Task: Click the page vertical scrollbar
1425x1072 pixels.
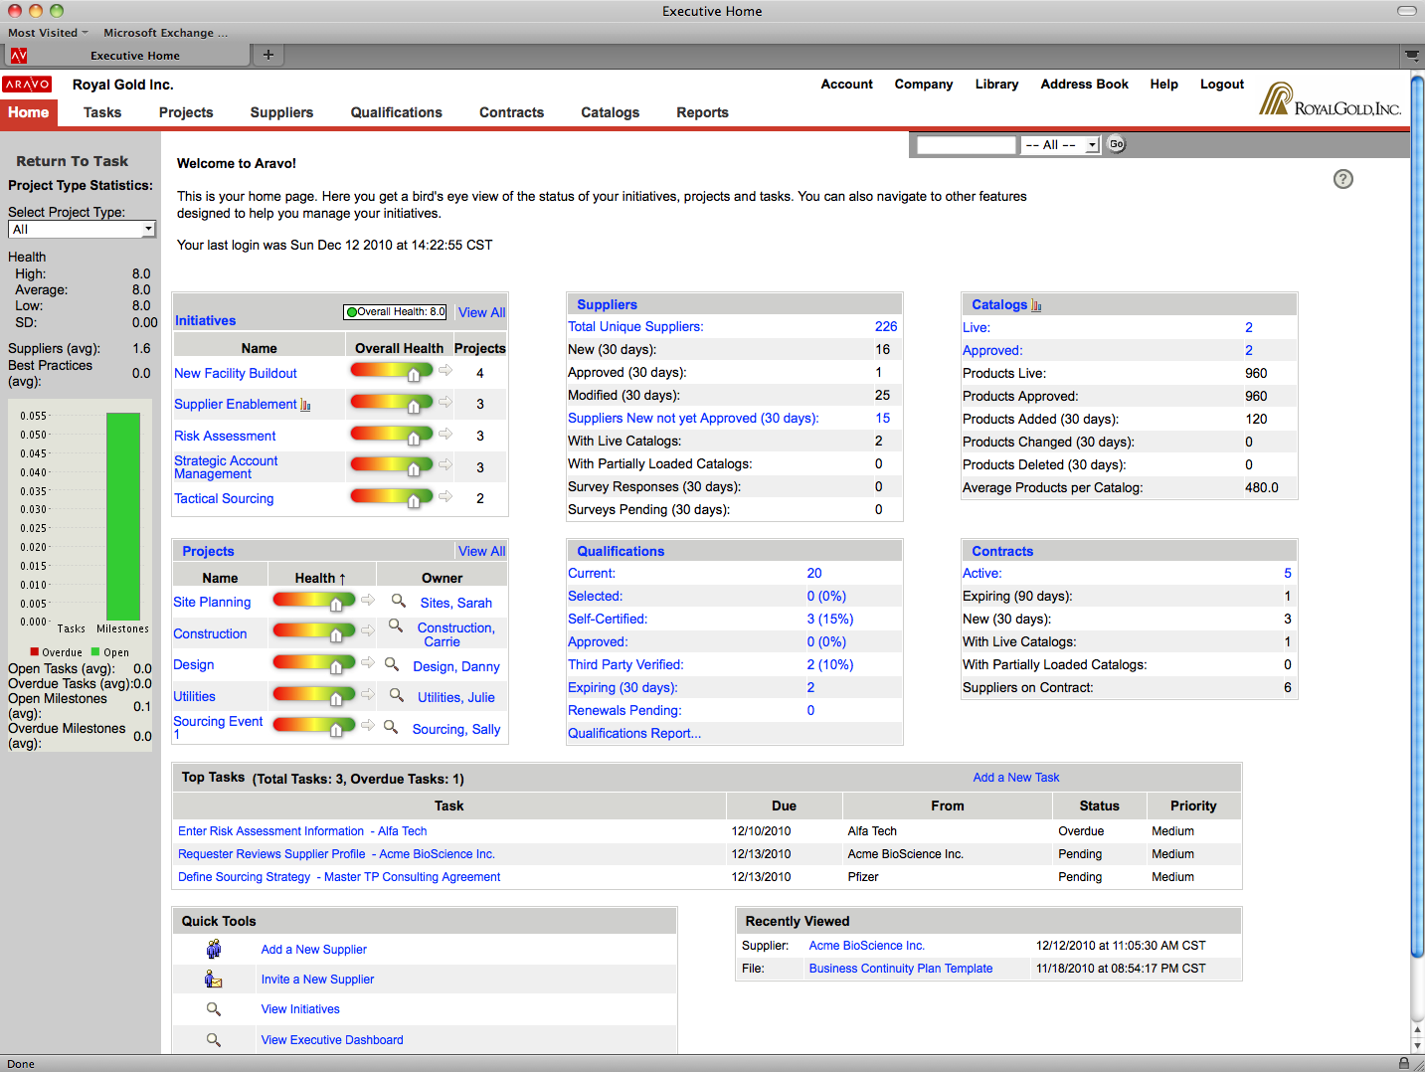Action: [x=1417, y=517]
